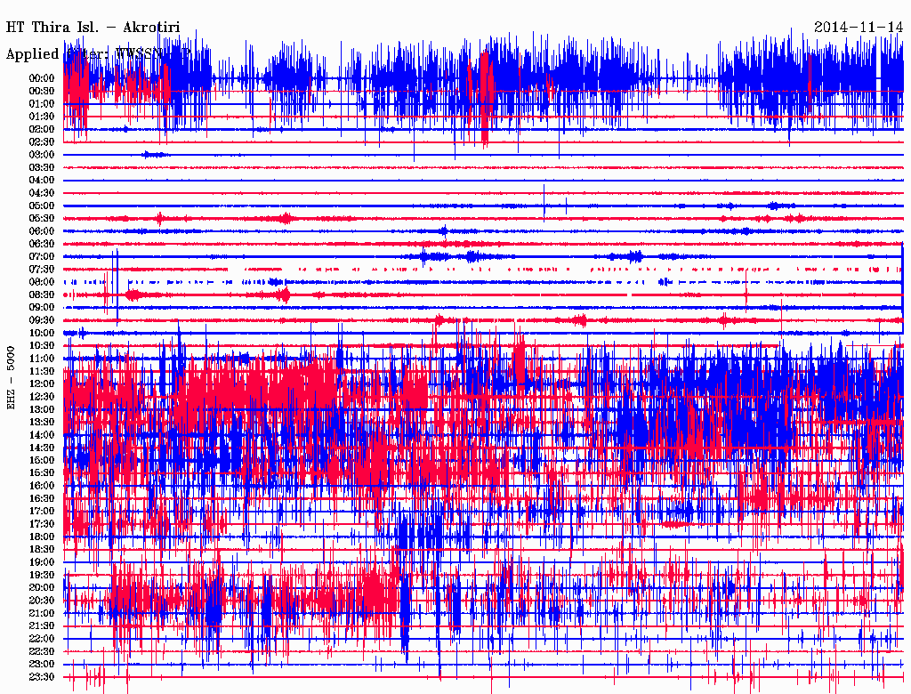The width and height of the screenshot is (911, 694).
Task: Select the 17:00 time label
Action: pos(41,512)
